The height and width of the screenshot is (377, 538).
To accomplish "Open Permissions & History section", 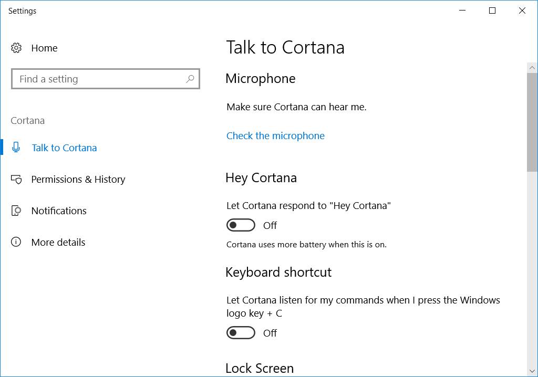I will click(78, 180).
